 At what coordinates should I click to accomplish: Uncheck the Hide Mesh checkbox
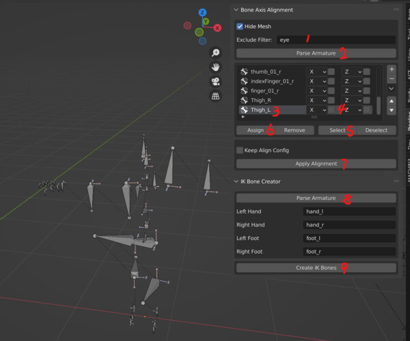[x=240, y=27]
